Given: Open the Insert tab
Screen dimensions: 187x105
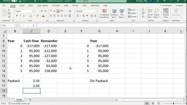Looking at the screenshot, I should pyautogui.click(x=22, y=6).
